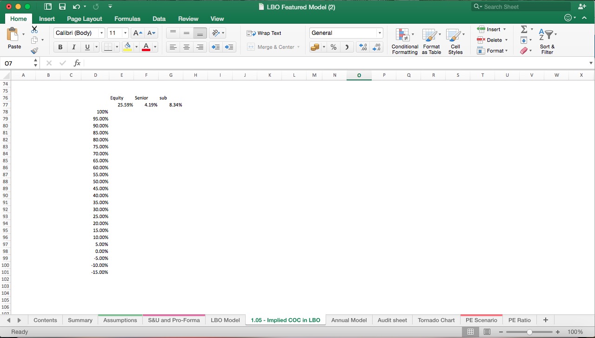The height and width of the screenshot is (338, 595).
Task: Click the Increase Decimal icon
Action: 362,47
